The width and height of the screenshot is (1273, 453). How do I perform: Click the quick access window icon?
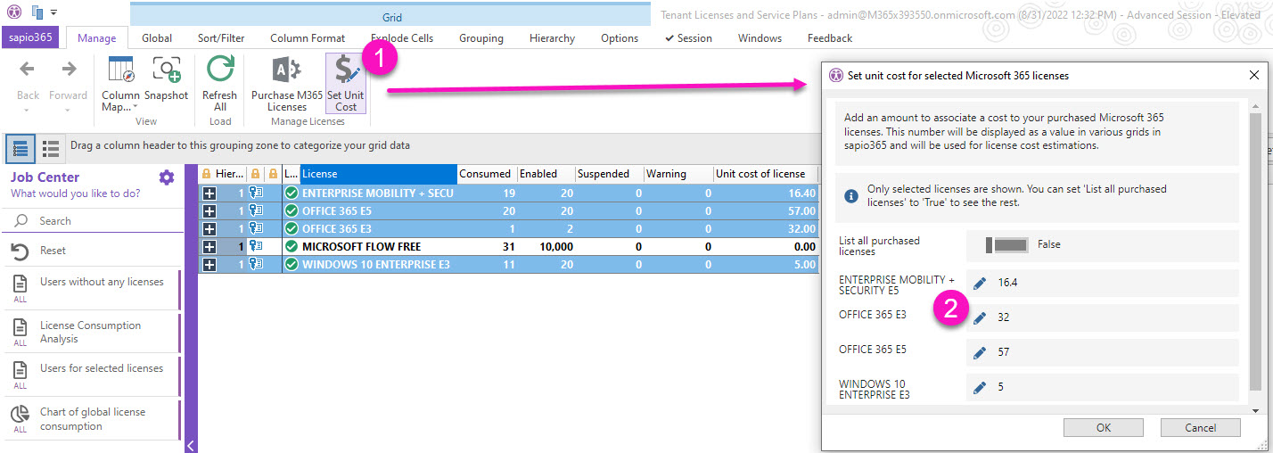[37, 12]
